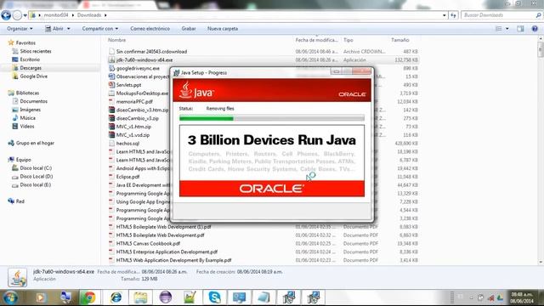Click Grabar in the toolbar
Screen dimensions: 544x306
point(189,28)
